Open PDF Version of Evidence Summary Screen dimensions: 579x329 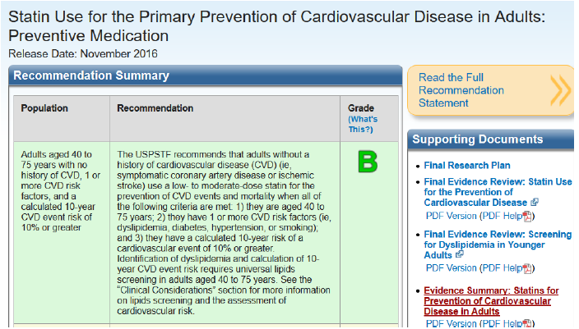click(x=451, y=324)
